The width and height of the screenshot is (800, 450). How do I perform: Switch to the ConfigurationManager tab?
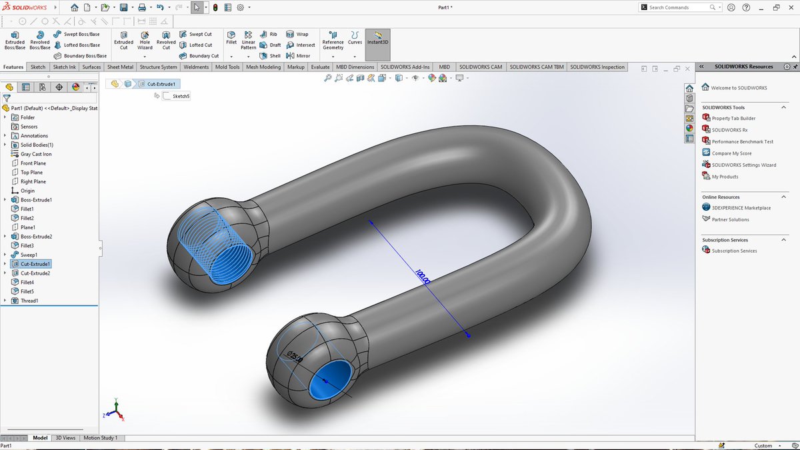43,87
